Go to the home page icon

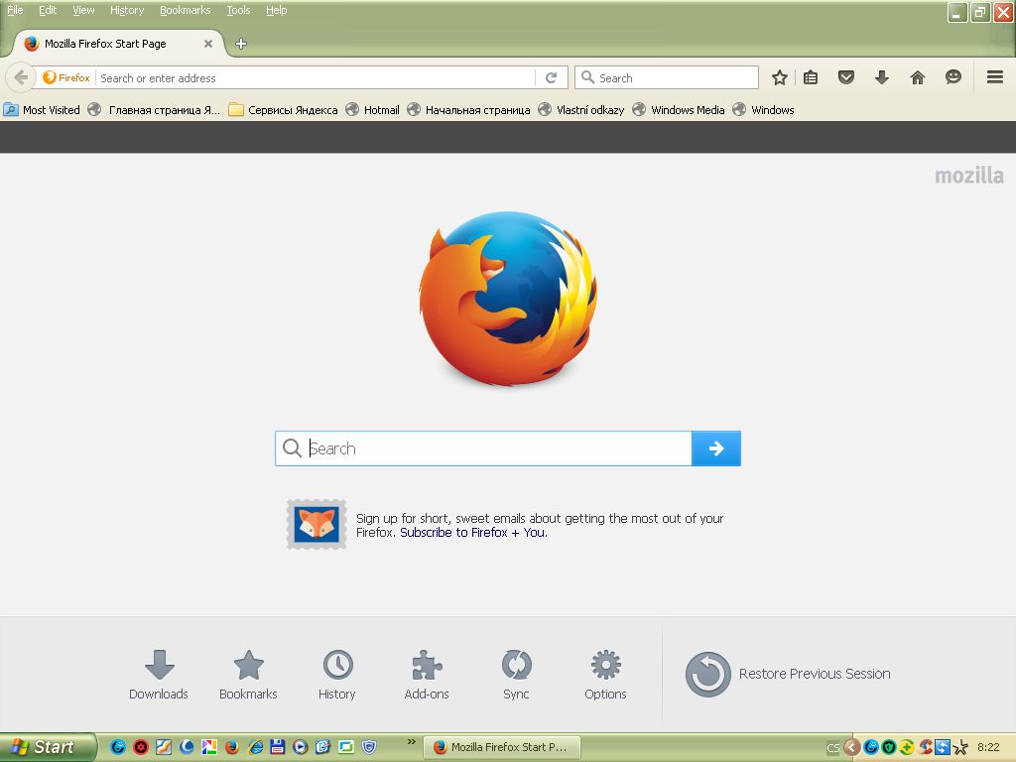[918, 77]
